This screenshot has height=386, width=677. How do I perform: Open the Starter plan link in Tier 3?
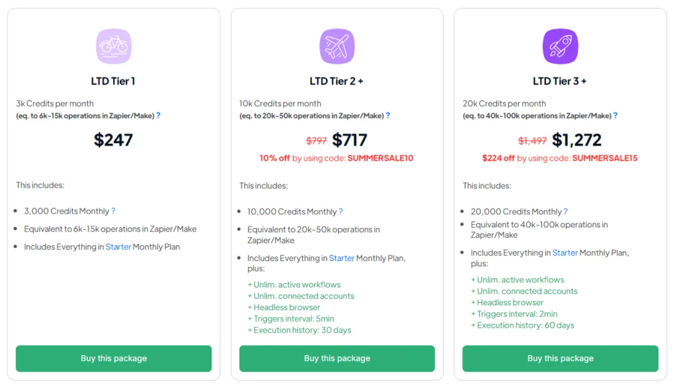click(565, 253)
